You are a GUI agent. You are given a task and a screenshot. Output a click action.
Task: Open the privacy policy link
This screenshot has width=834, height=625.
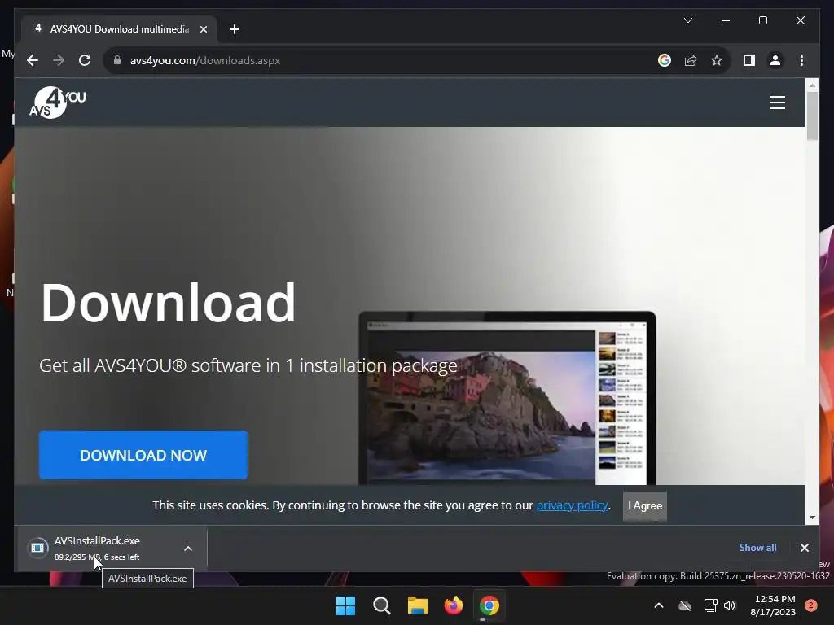pos(572,505)
